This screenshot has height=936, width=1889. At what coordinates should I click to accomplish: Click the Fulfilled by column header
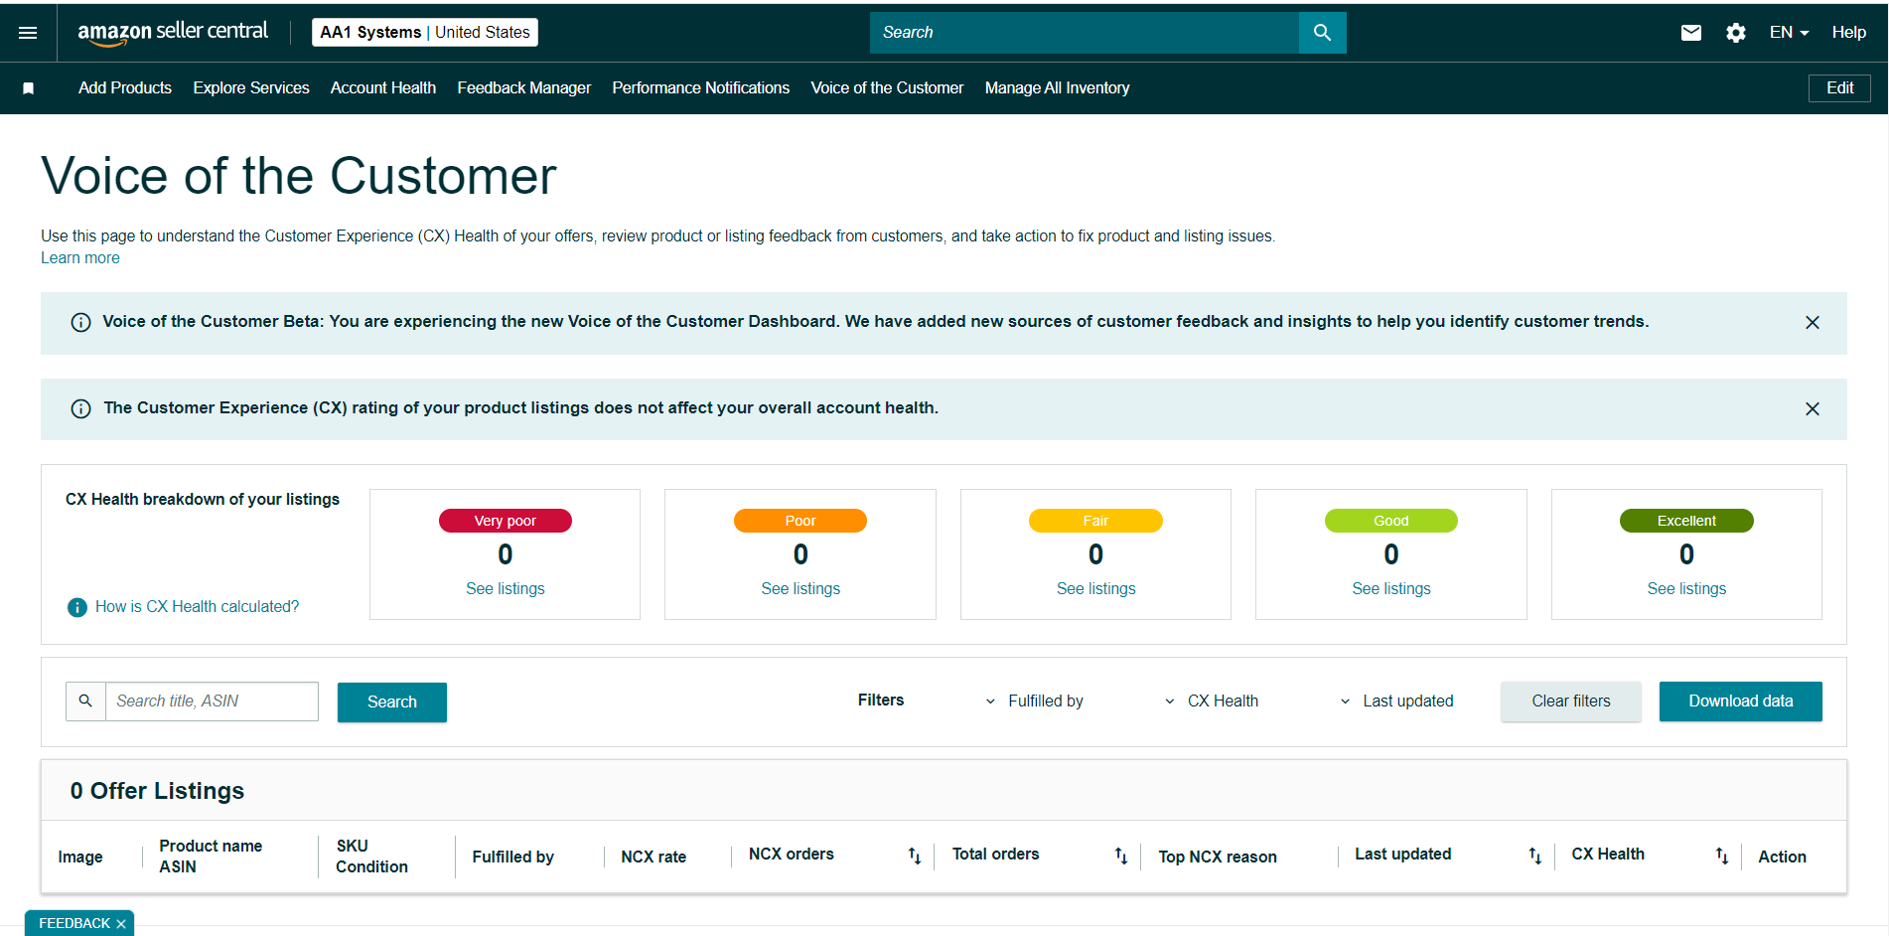coord(512,858)
